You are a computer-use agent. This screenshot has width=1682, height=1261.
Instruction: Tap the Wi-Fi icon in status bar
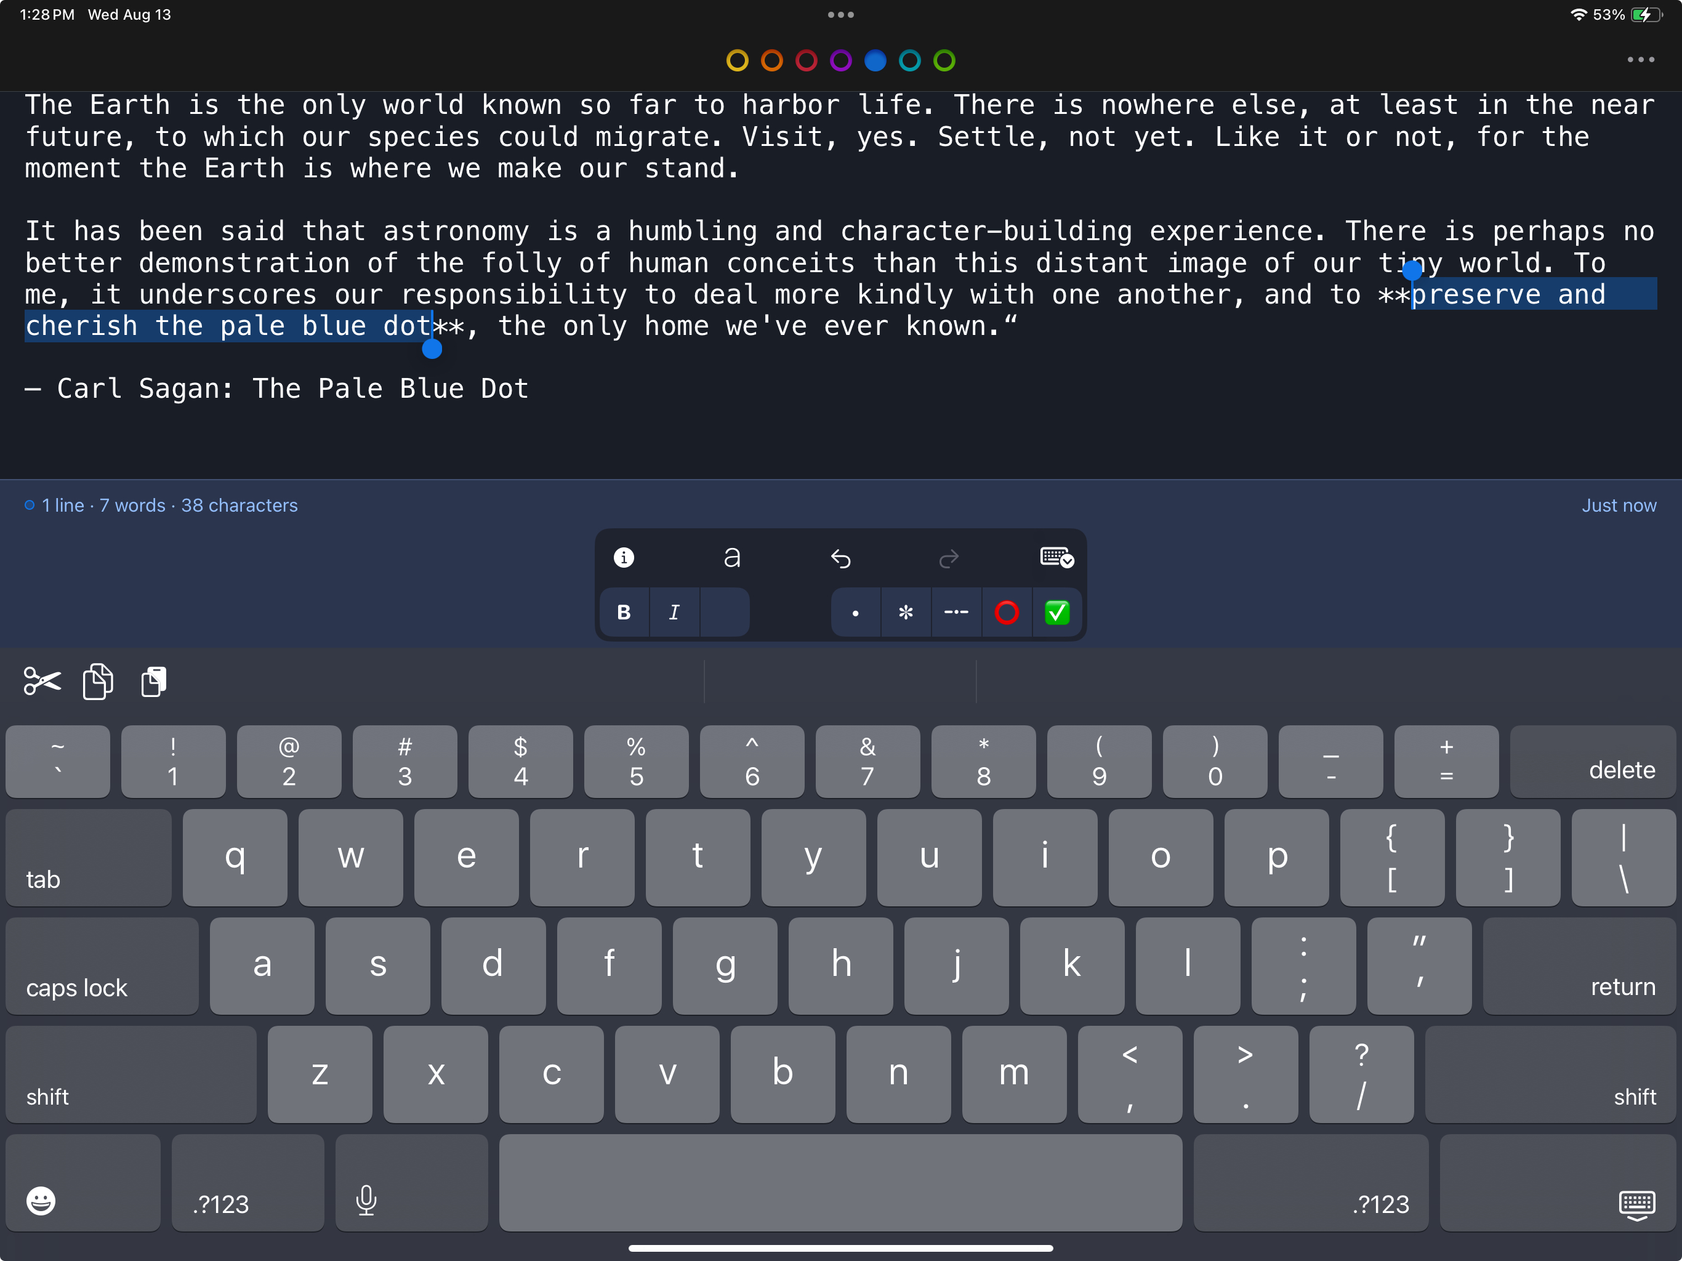[x=1579, y=14]
